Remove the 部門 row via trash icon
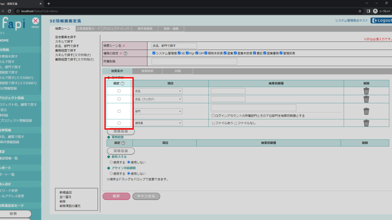This screenshot has height=220, width=392. pos(366,111)
